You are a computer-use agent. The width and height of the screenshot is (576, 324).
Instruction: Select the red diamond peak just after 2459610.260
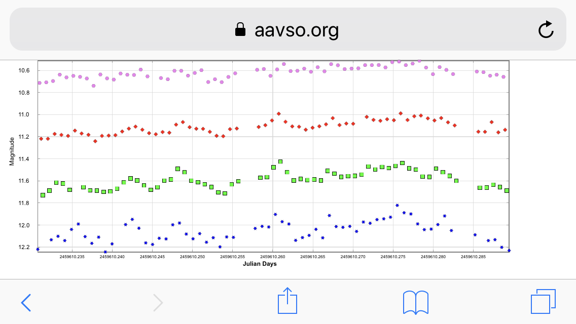point(279,114)
